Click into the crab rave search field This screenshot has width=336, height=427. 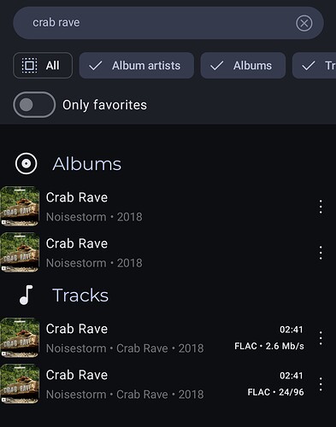154,23
